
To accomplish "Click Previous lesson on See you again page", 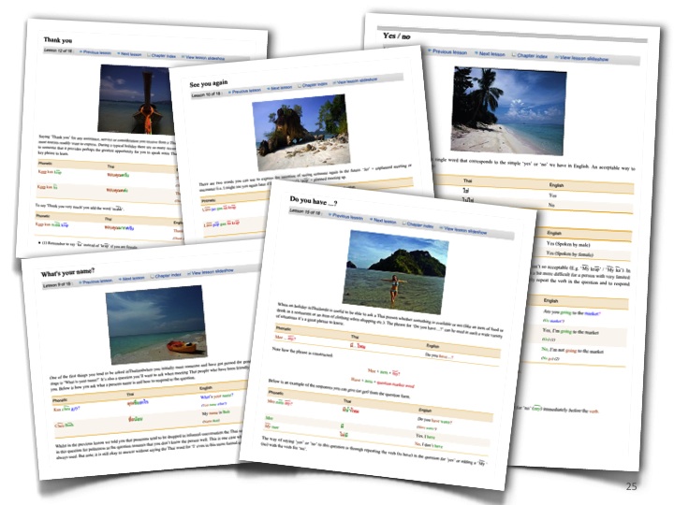I will (246, 91).
